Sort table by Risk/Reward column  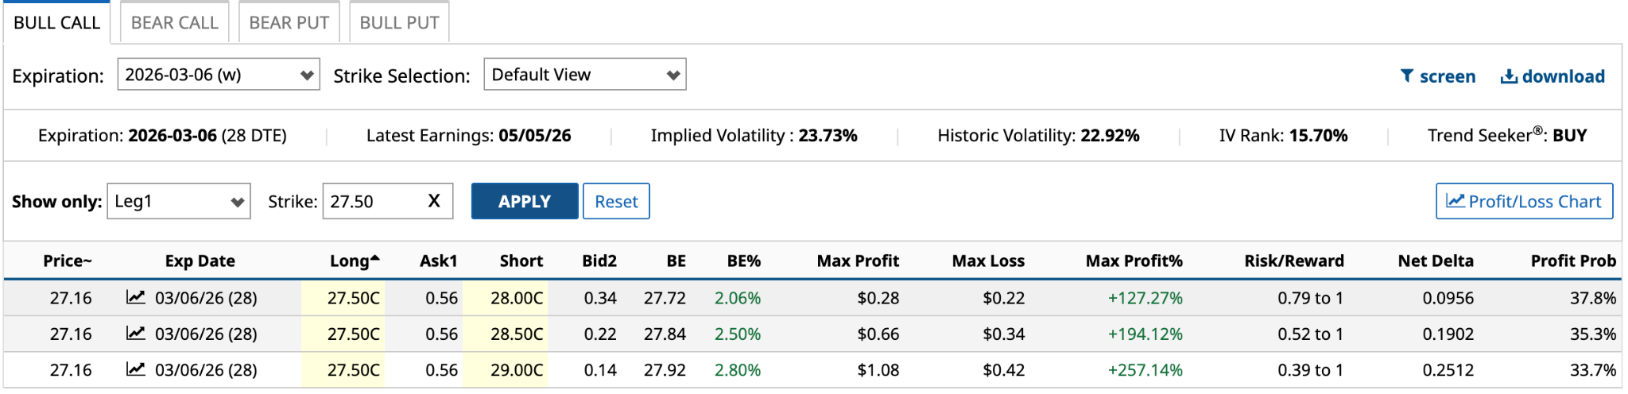click(1293, 261)
